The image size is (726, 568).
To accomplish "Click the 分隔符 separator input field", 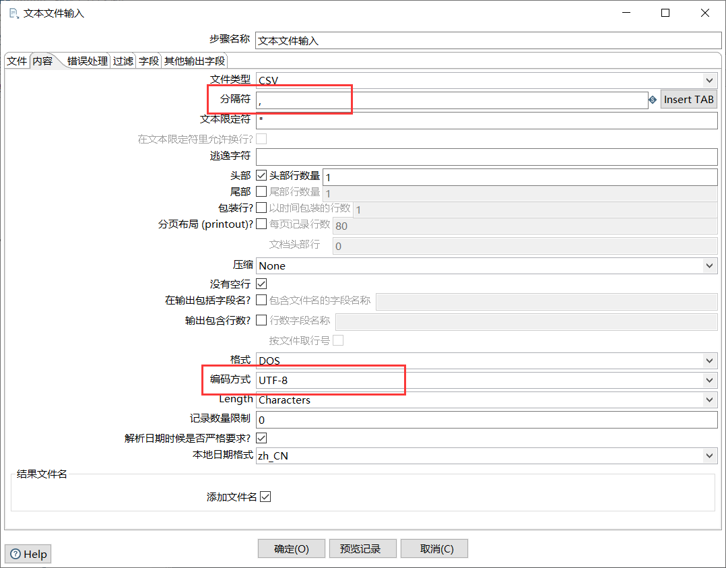I will tap(451, 100).
